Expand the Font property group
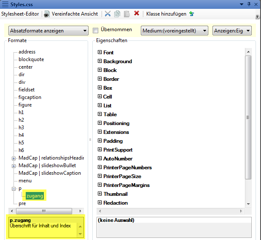 100,52
